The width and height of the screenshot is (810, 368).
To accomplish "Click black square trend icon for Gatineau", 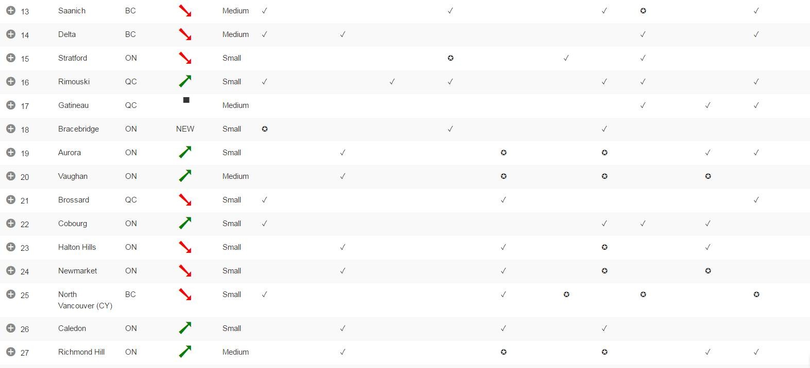I will 186,100.
